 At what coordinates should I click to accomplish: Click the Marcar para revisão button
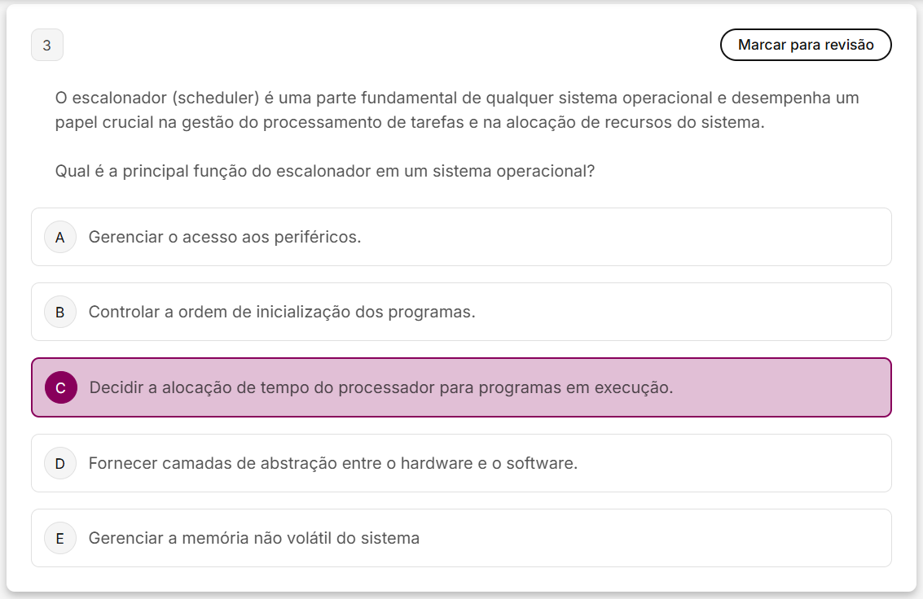[x=805, y=45]
